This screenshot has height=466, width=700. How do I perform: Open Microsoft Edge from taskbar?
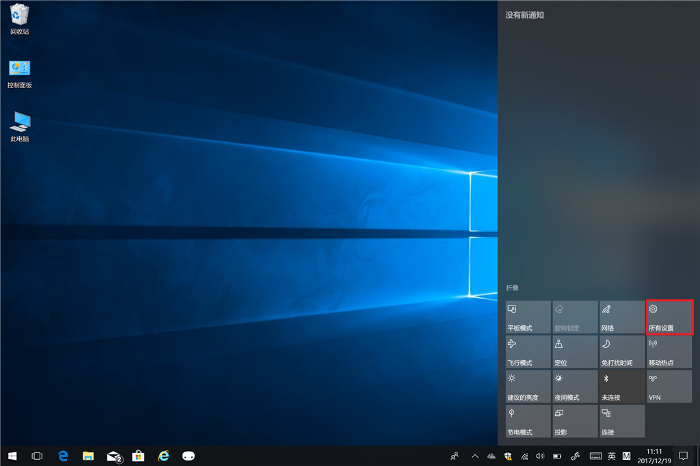[63, 456]
